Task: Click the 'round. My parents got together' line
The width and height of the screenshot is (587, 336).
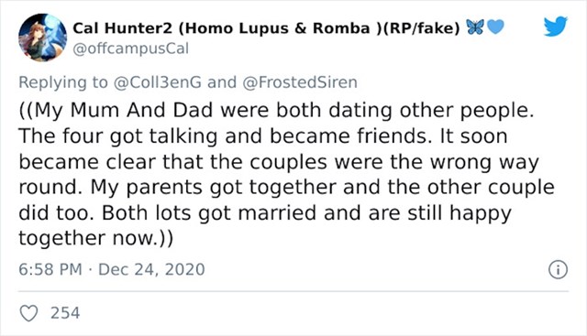Action: (x=177, y=188)
